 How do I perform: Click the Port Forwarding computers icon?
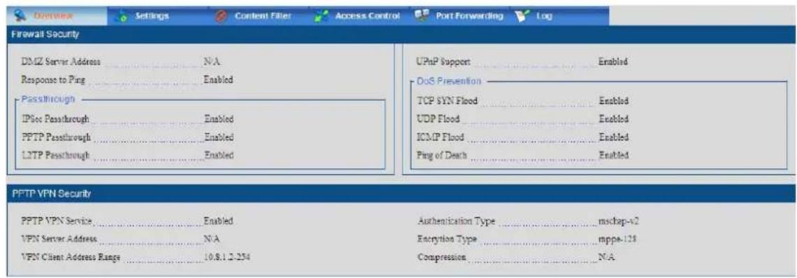422,16
